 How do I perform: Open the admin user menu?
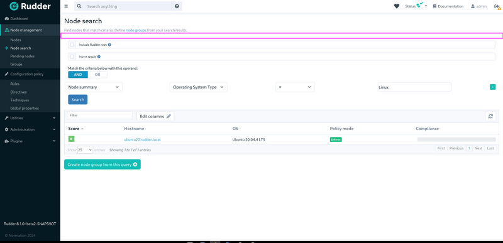click(478, 6)
